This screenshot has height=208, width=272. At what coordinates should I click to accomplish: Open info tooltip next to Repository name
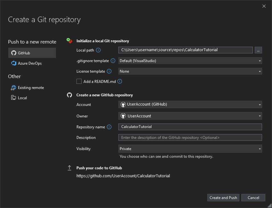coord(109,127)
